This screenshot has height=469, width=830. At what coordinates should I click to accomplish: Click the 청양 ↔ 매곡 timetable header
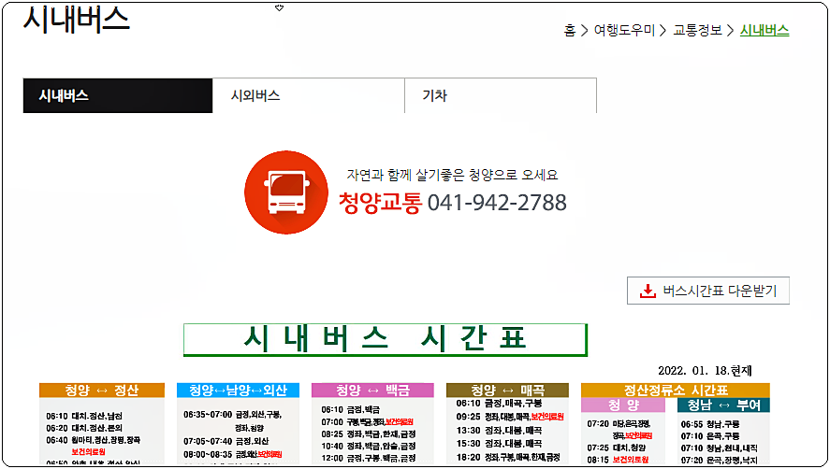point(507,391)
